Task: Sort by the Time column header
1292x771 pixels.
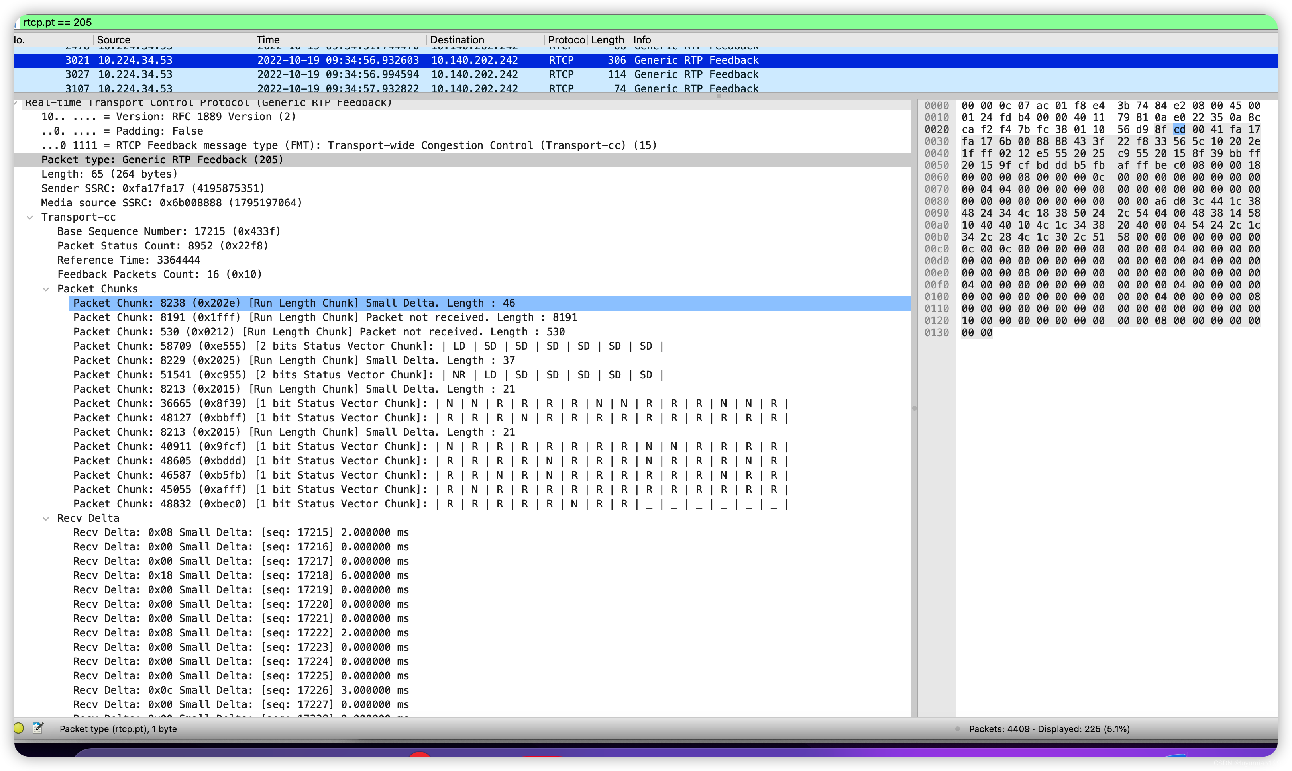Action: (268, 40)
